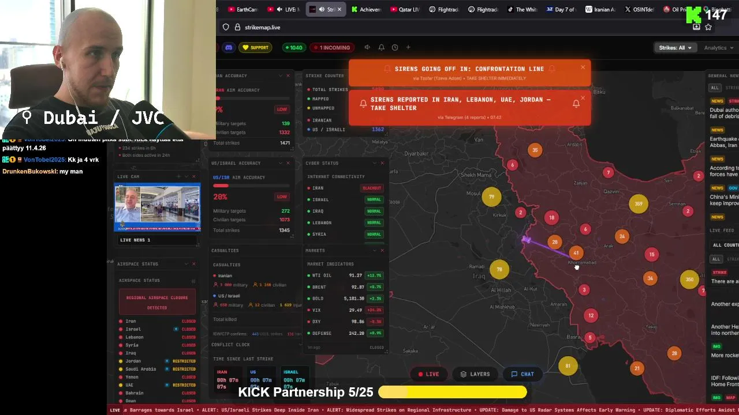Open the Analytics dropdown
Screen dimensions: 739x415
(x=718, y=48)
